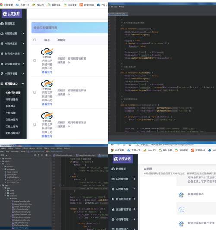Screen dimensions: 216x230
Task: Hide the IDE project panel with minus icon
Action: click(50, 155)
